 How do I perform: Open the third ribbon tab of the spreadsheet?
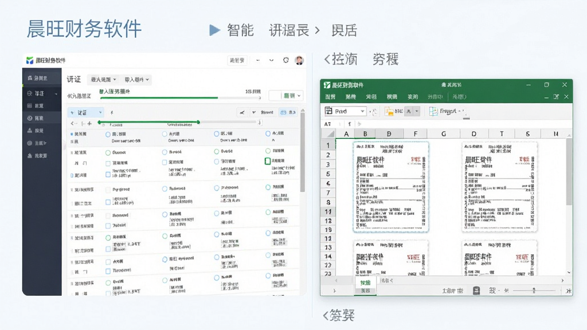[x=371, y=97]
